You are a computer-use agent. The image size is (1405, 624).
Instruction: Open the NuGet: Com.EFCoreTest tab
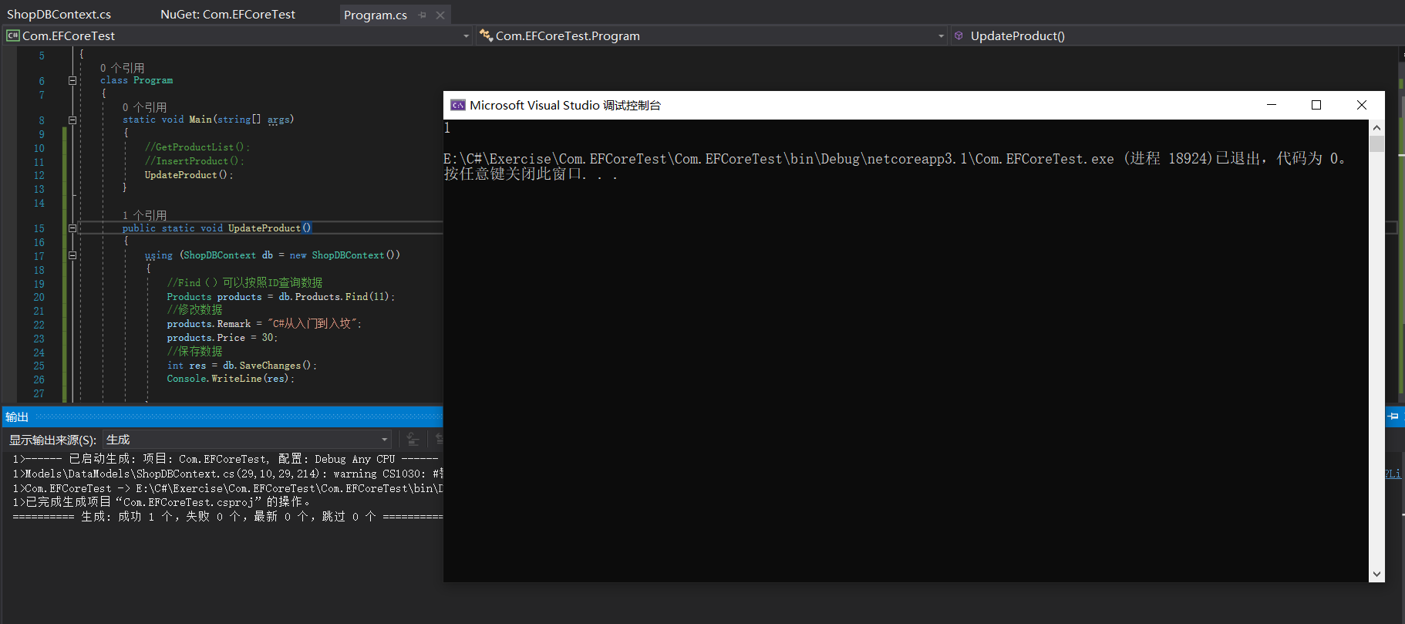coord(227,15)
